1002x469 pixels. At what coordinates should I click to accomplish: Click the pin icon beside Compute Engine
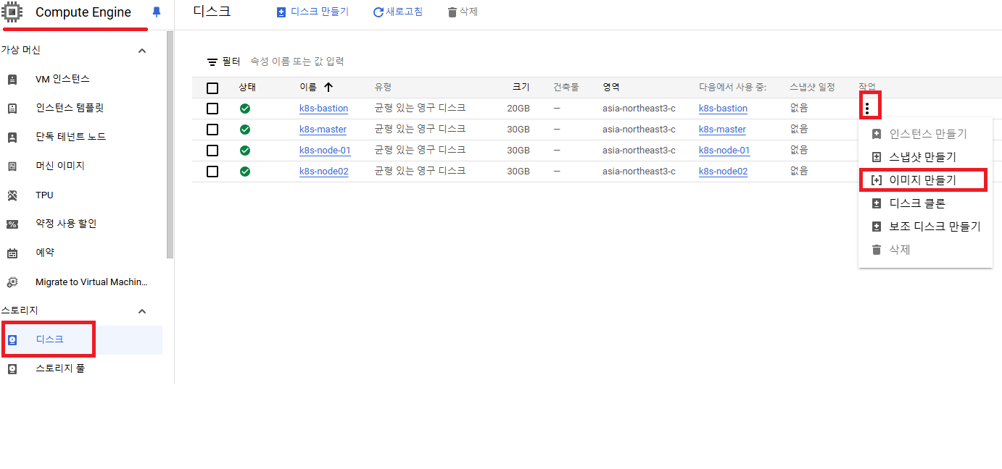(x=157, y=12)
